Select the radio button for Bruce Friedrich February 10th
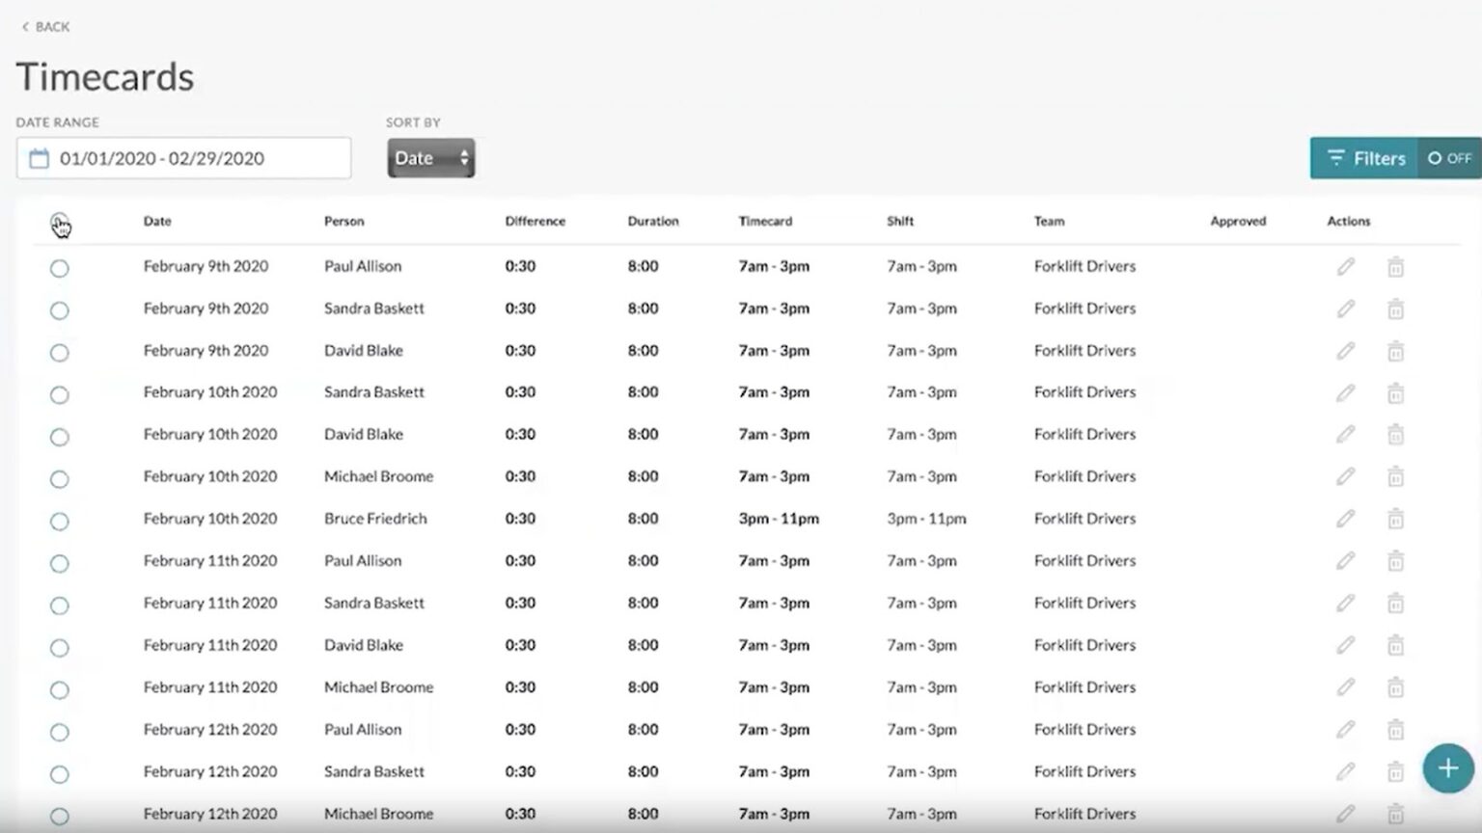The image size is (1482, 833). pyautogui.click(x=59, y=521)
